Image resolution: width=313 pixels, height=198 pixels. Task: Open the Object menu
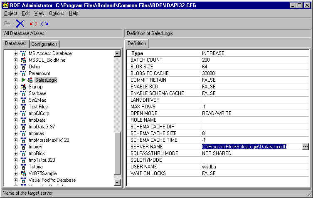click(10, 13)
